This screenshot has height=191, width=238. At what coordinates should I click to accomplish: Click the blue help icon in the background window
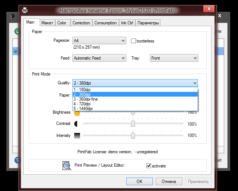16,160
